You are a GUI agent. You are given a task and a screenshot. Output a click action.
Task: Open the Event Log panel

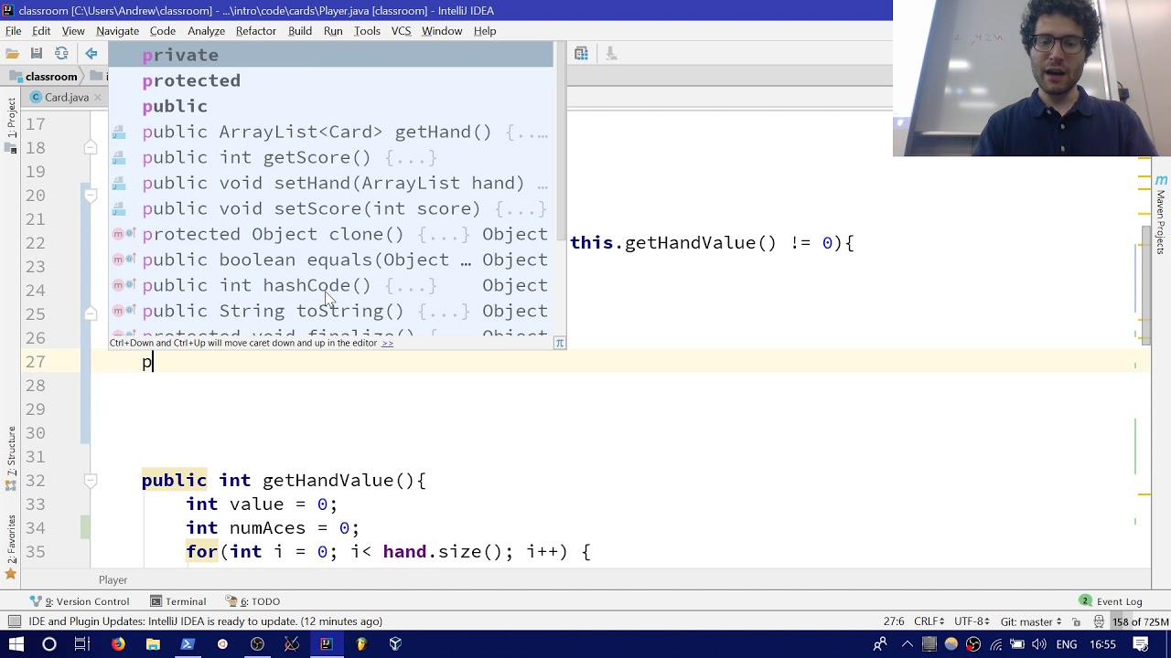pos(1111,601)
